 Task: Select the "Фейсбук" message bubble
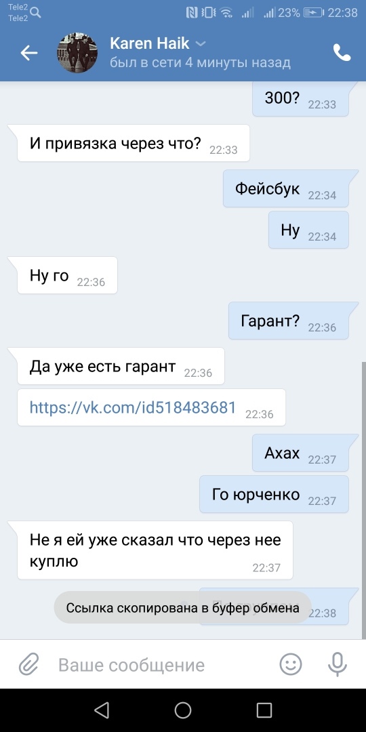tap(286, 188)
